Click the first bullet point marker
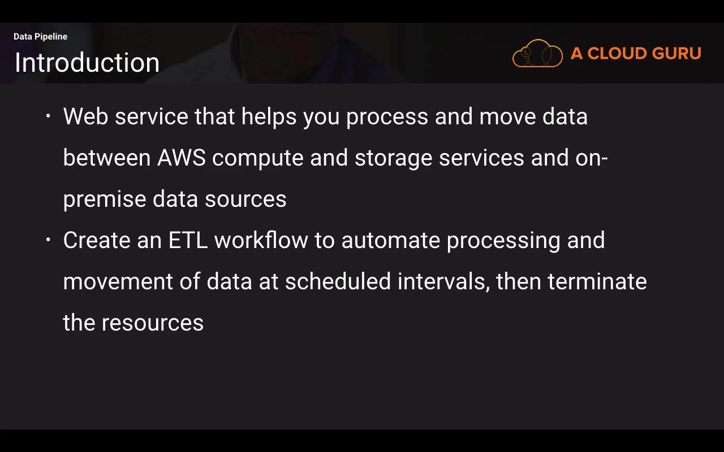724x452 pixels. pos(48,116)
